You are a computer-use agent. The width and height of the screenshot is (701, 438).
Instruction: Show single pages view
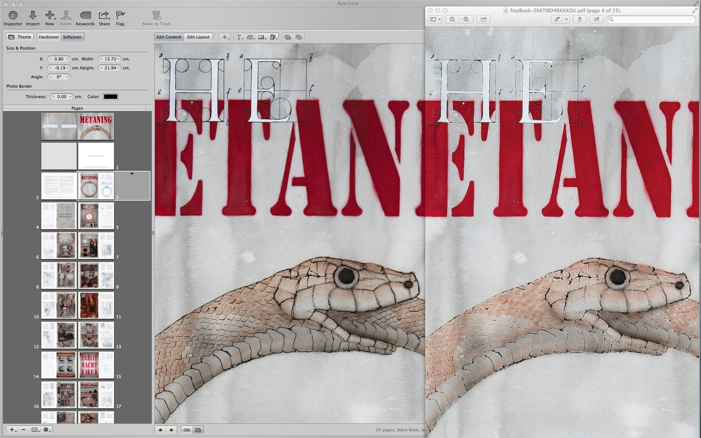[198, 430]
